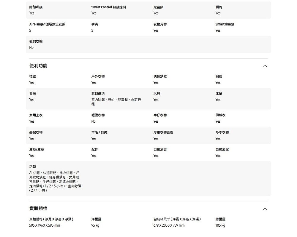297x237 pixels.
Task: Collapse the 便利功能 section chevron
Action: (x=265, y=66)
